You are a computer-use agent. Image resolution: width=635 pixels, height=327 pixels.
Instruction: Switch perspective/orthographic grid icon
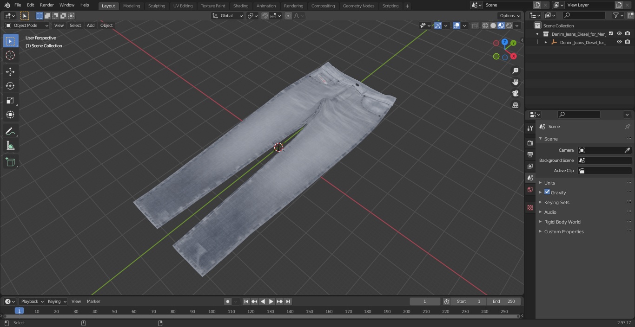tap(515, 105)
